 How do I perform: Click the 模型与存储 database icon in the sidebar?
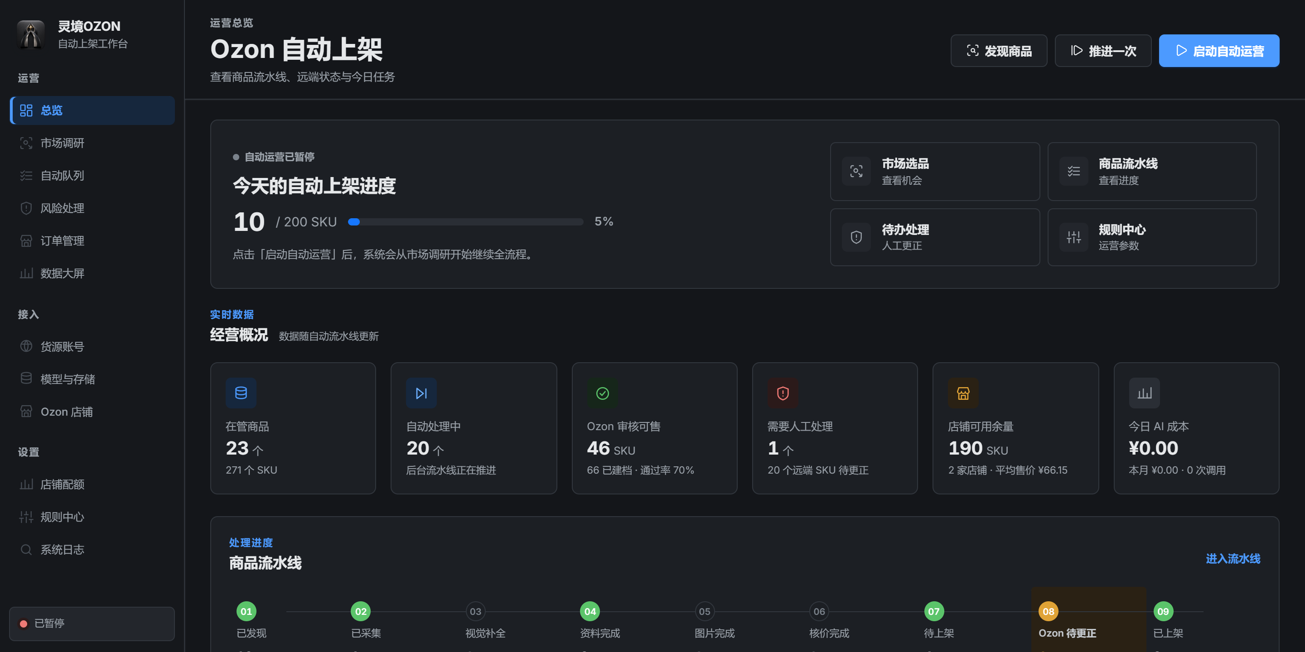point(26,379)
